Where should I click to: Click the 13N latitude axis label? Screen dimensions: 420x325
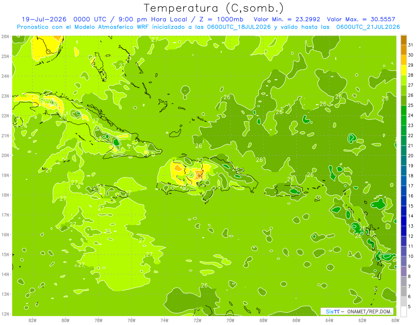(5, 294)
